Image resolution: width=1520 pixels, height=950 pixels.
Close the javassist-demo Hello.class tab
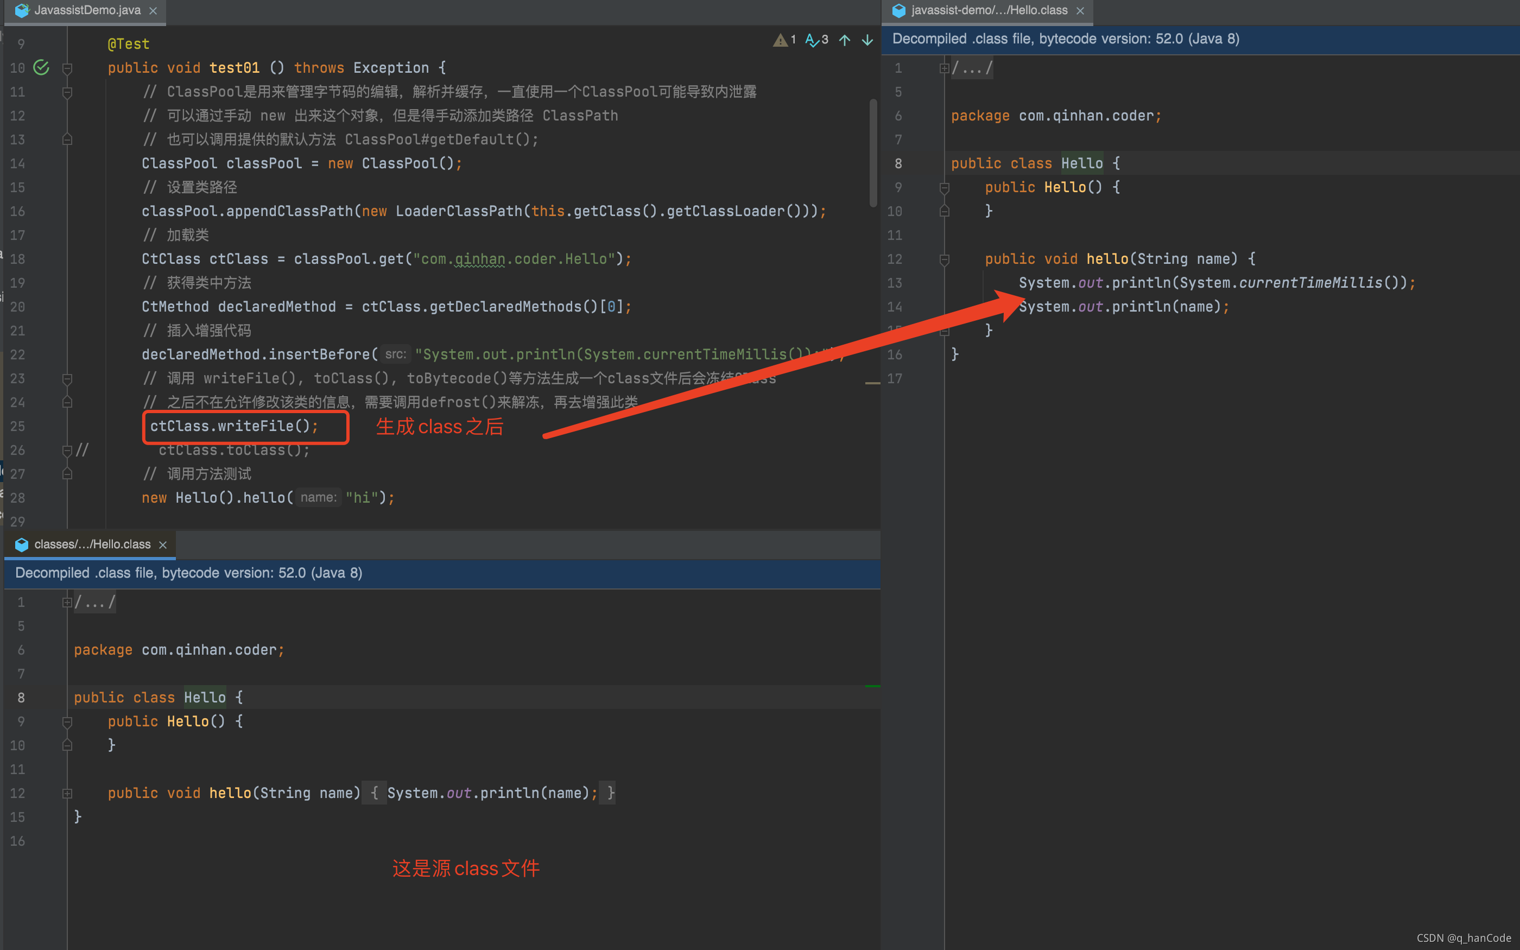pyautogui.click(x=1080, y=11)
